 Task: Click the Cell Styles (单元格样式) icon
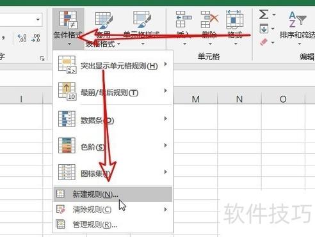point(142,19)
